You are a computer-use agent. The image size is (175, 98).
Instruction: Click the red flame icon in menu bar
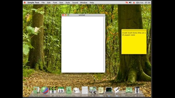[x=134, y=2]
